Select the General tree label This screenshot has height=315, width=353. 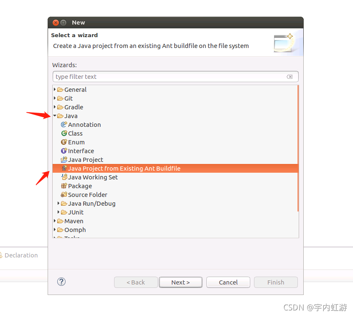(76, 89)
